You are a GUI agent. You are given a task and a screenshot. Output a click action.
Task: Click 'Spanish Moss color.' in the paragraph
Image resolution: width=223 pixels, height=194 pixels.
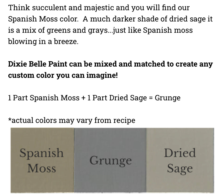click(x=43, y=19)
